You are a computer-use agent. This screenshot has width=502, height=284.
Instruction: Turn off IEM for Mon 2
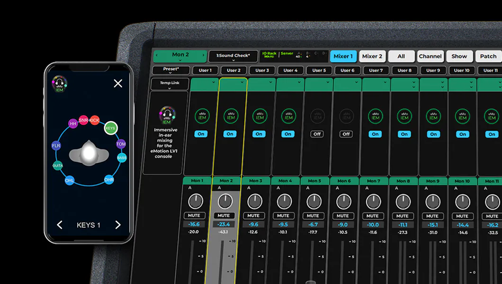(x=230, y=134)
